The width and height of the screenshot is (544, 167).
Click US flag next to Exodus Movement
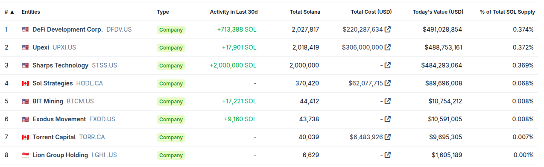pos(25,120)
